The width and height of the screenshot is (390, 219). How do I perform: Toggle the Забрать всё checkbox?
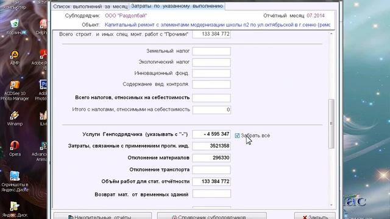tap(237, 136)
